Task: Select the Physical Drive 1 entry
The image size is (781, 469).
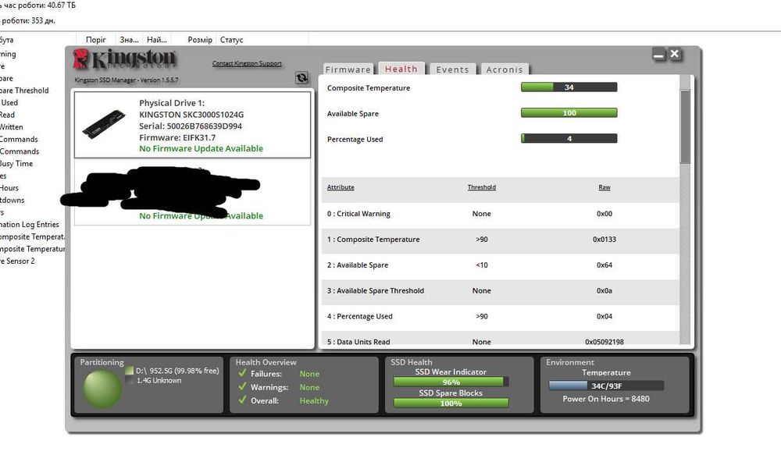Action: [192, 125]
